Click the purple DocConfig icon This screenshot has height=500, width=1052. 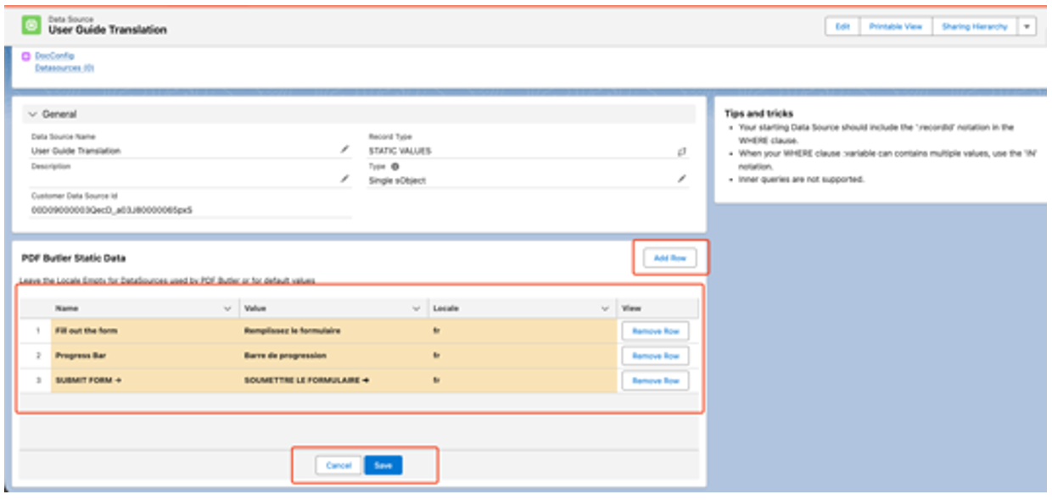26,56
